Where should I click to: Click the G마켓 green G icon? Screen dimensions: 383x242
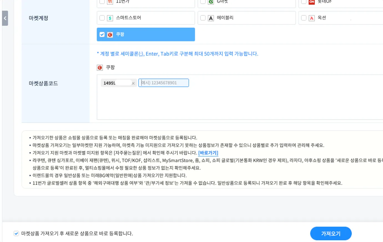tap(211, 2)
